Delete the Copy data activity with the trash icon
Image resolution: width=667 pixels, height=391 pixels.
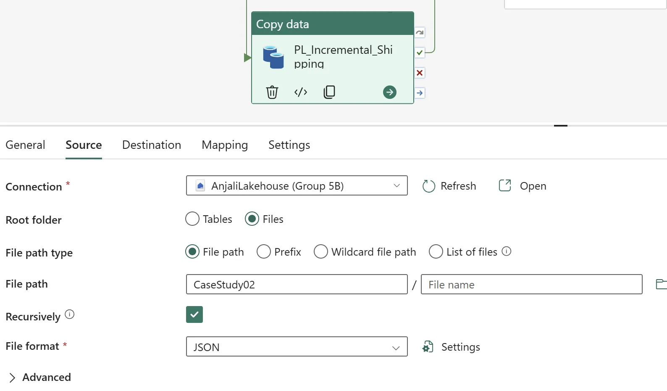[x=272, y=92]
